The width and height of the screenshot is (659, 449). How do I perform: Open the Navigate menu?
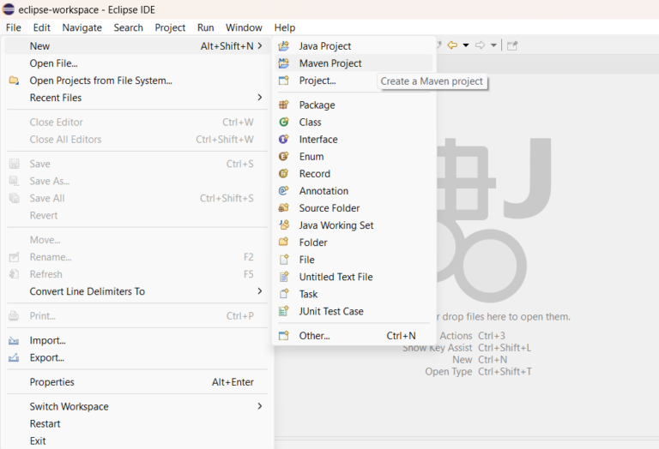(82, 27)
